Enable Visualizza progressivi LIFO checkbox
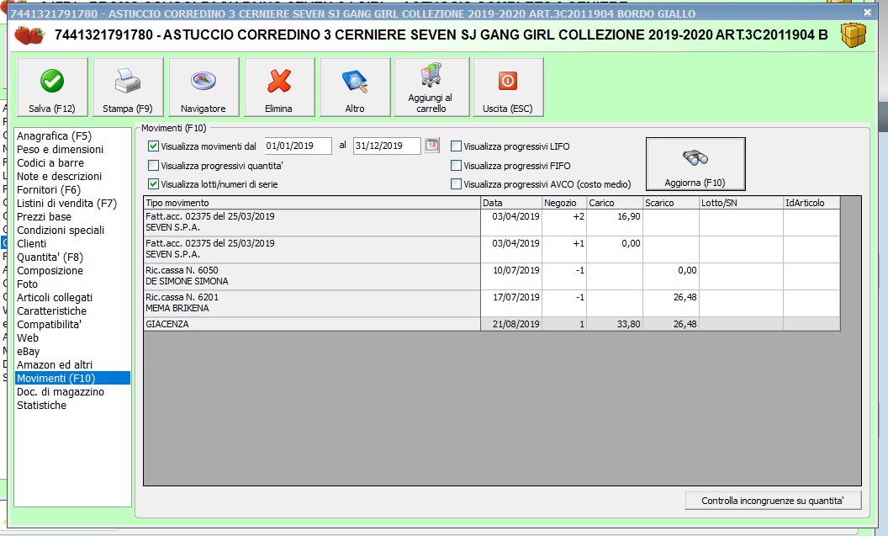888x536 pixels. [x=456, y=146]
